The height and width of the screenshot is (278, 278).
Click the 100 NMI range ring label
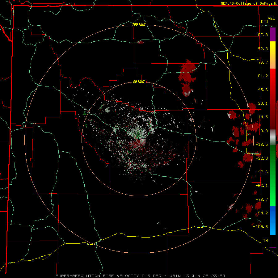[x=139, y=24]
